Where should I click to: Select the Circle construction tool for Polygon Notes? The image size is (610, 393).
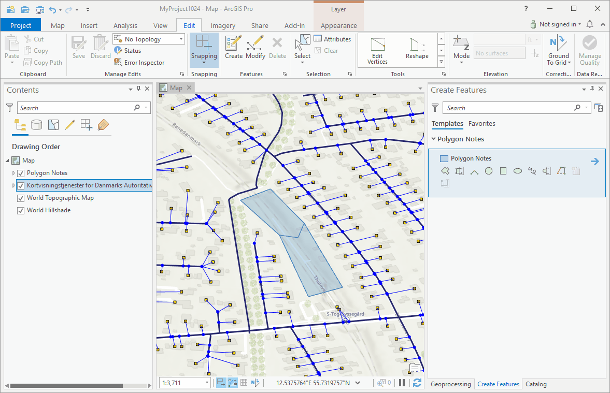(x=488, y=171)
